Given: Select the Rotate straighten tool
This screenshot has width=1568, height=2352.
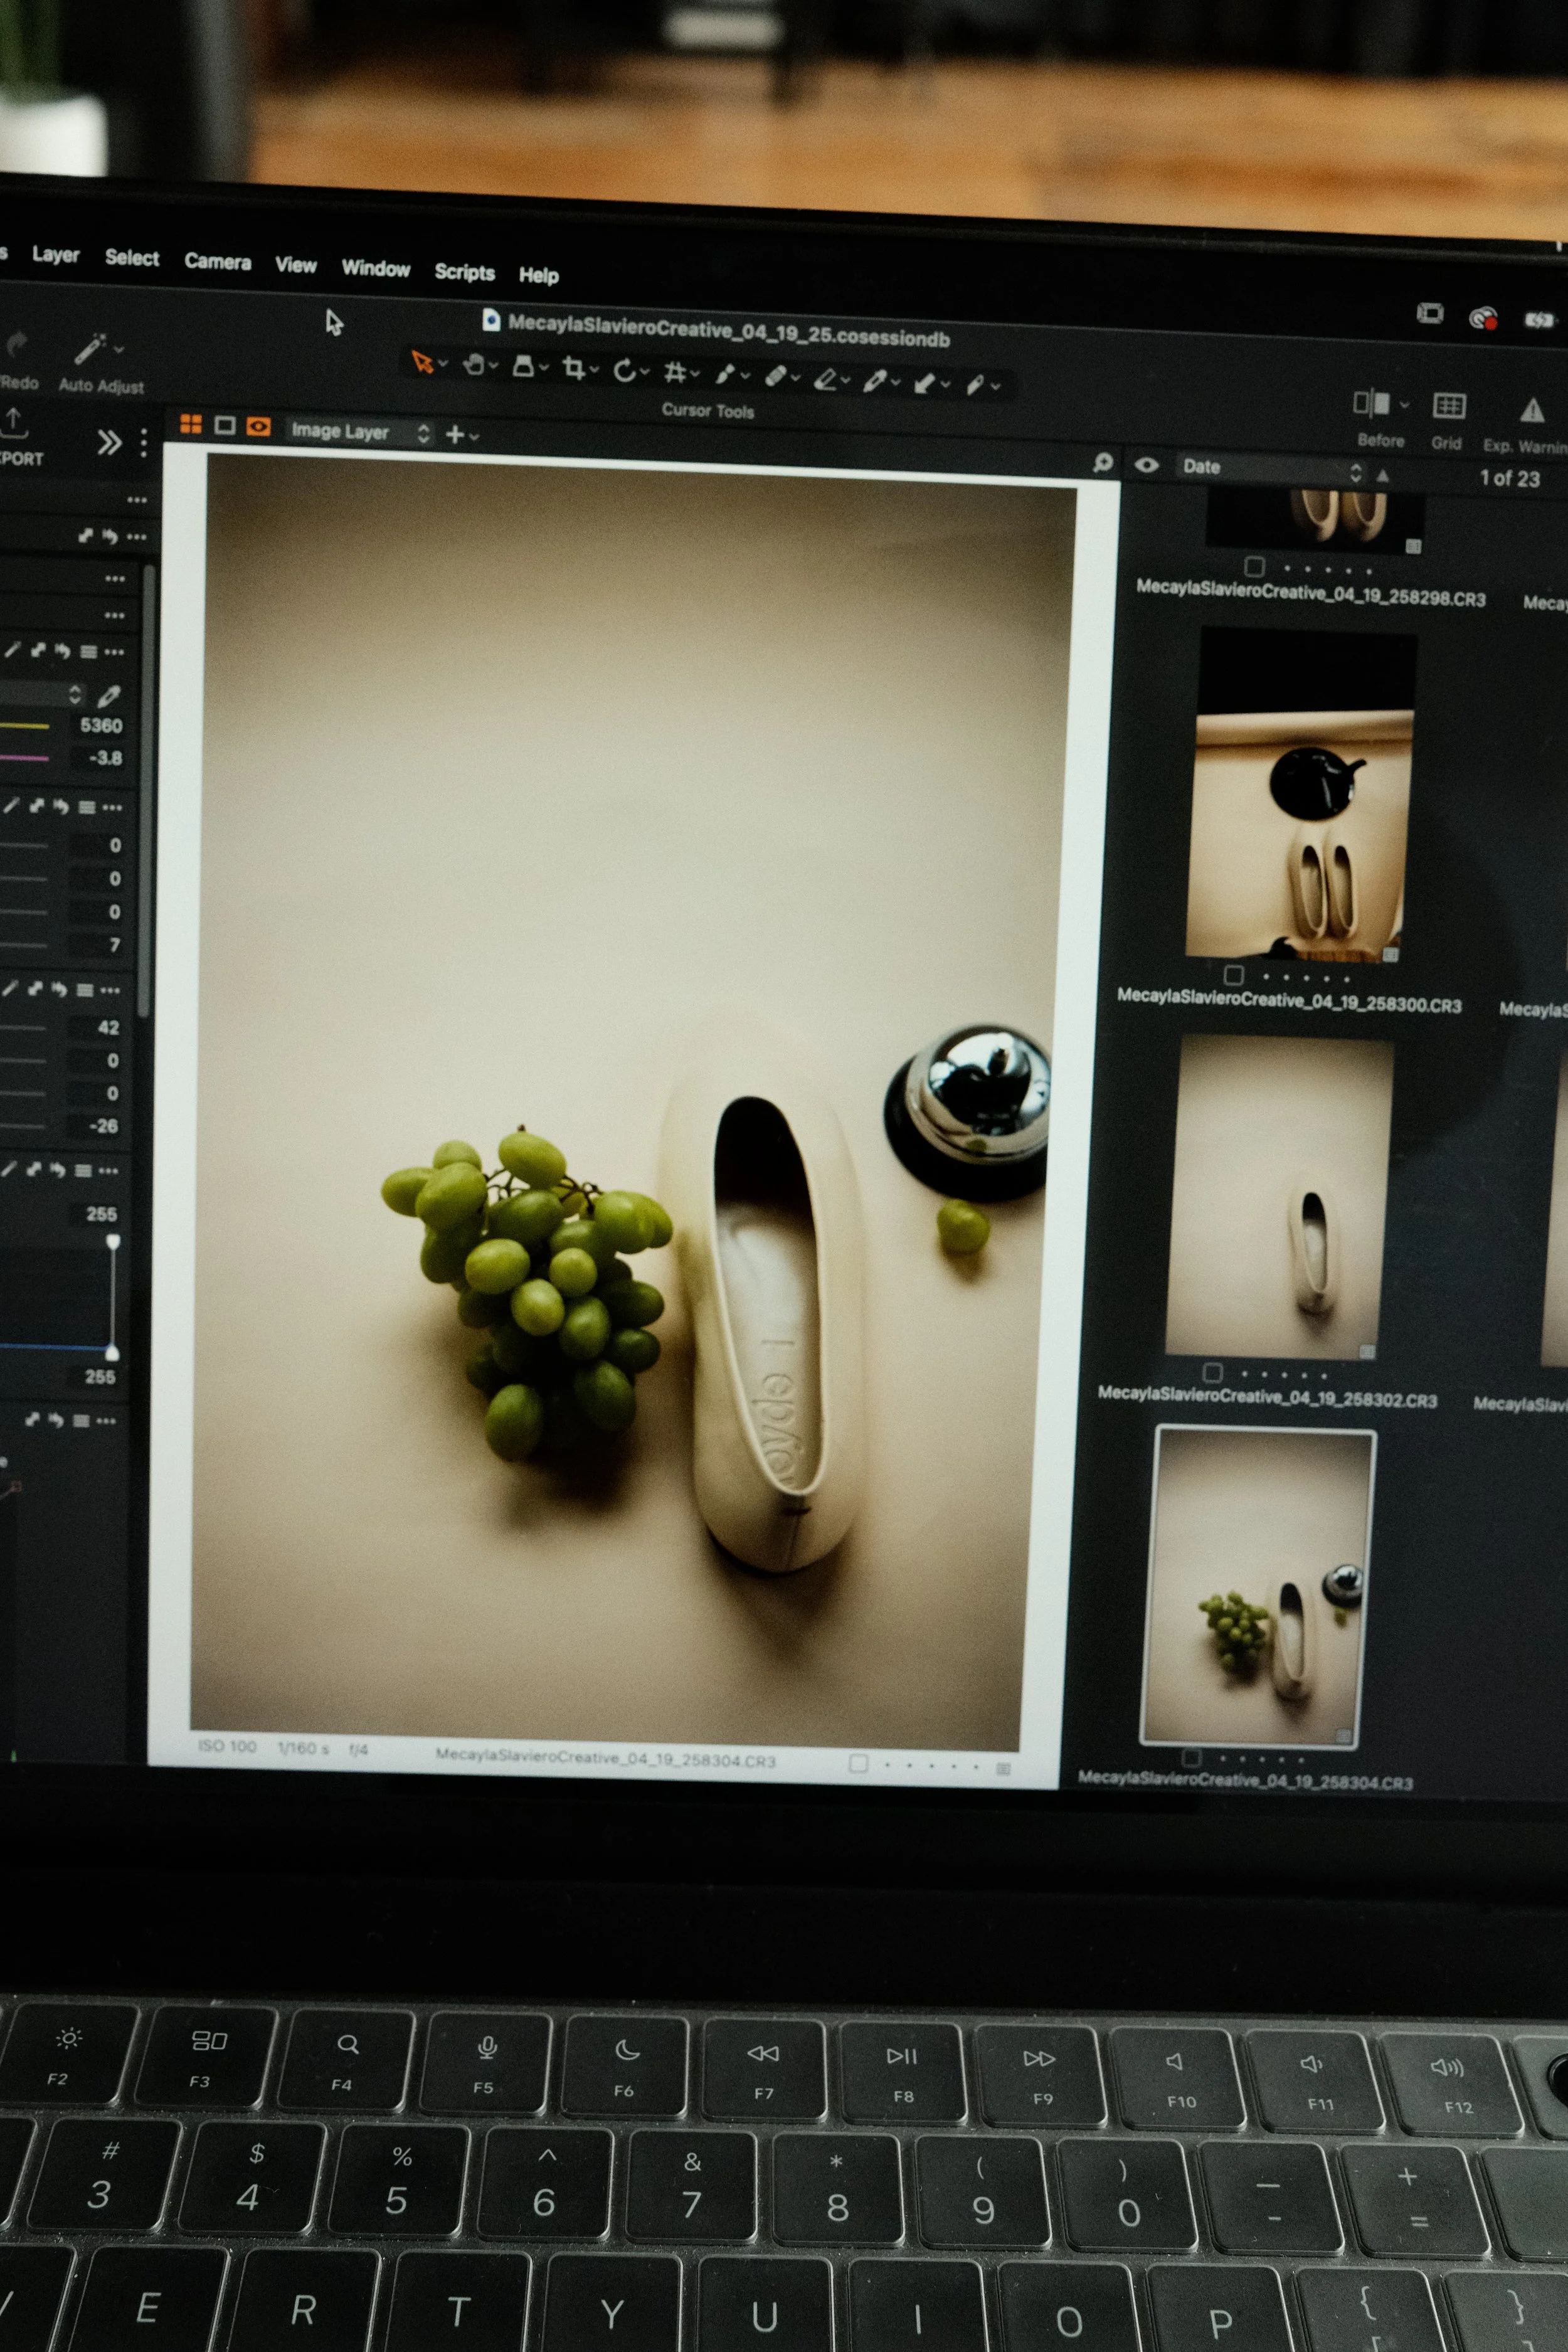Looking at the screenshot, I should pos(624,371).
